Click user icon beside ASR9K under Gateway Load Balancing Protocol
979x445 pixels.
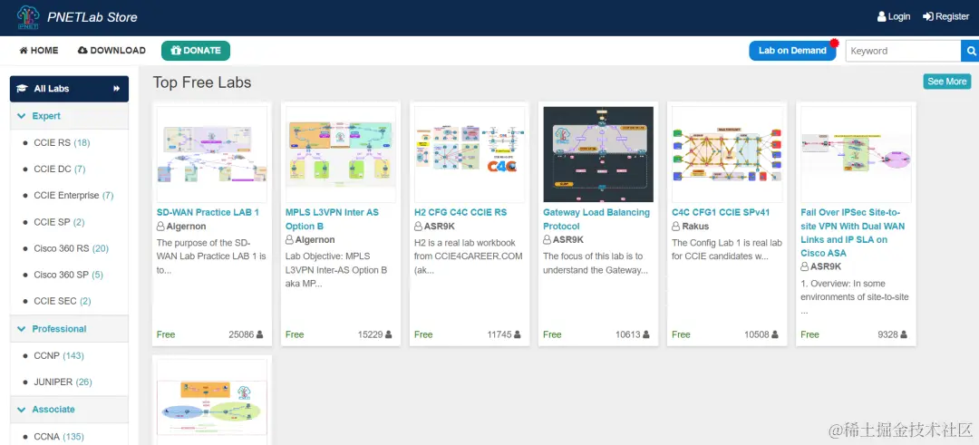[547, 239]
